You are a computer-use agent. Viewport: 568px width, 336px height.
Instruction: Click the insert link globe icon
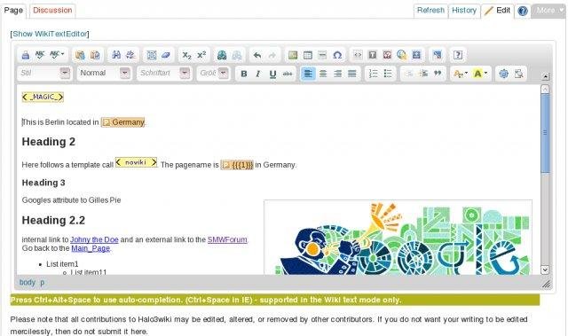[x=222, y=55]
